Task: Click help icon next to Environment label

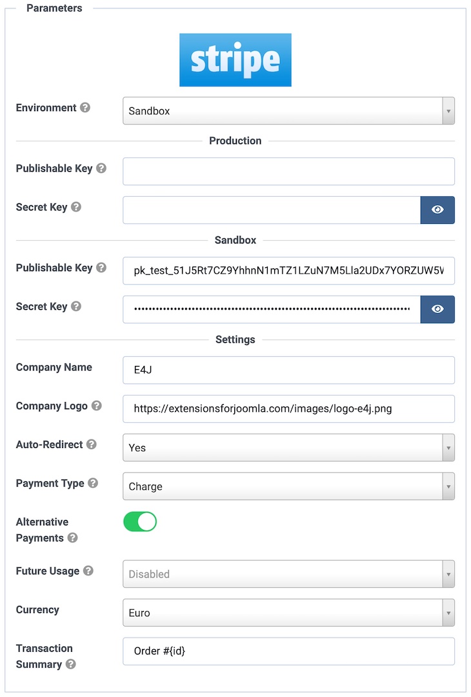Action: point(85,108)
